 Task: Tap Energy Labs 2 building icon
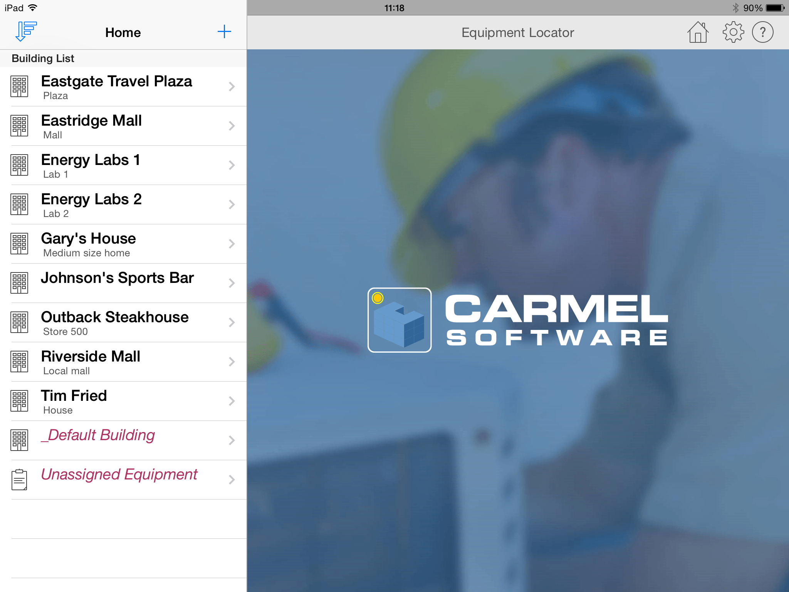click(19, 204)
